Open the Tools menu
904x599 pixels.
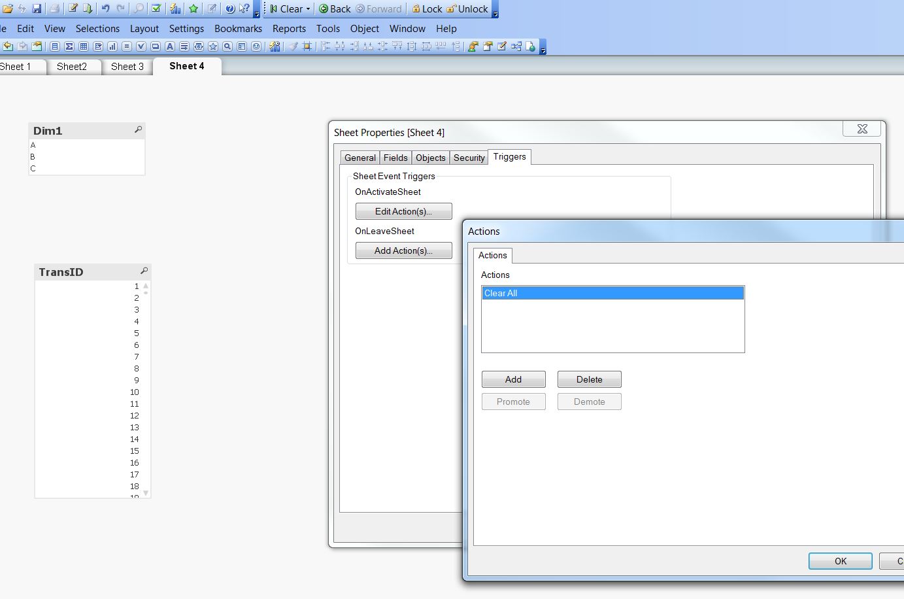pos(328,29)
